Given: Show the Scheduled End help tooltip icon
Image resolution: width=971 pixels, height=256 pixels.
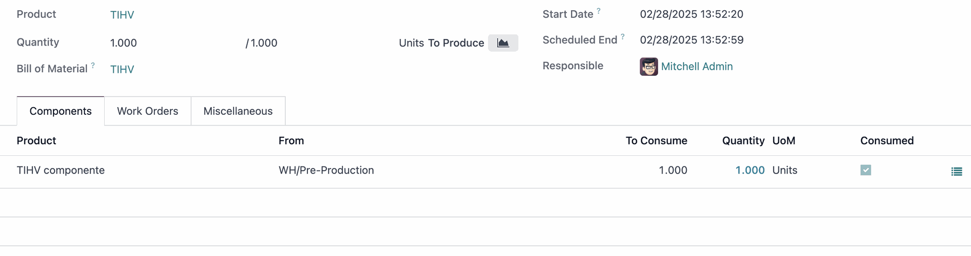Looking at the screenshot, I should 623,36.
